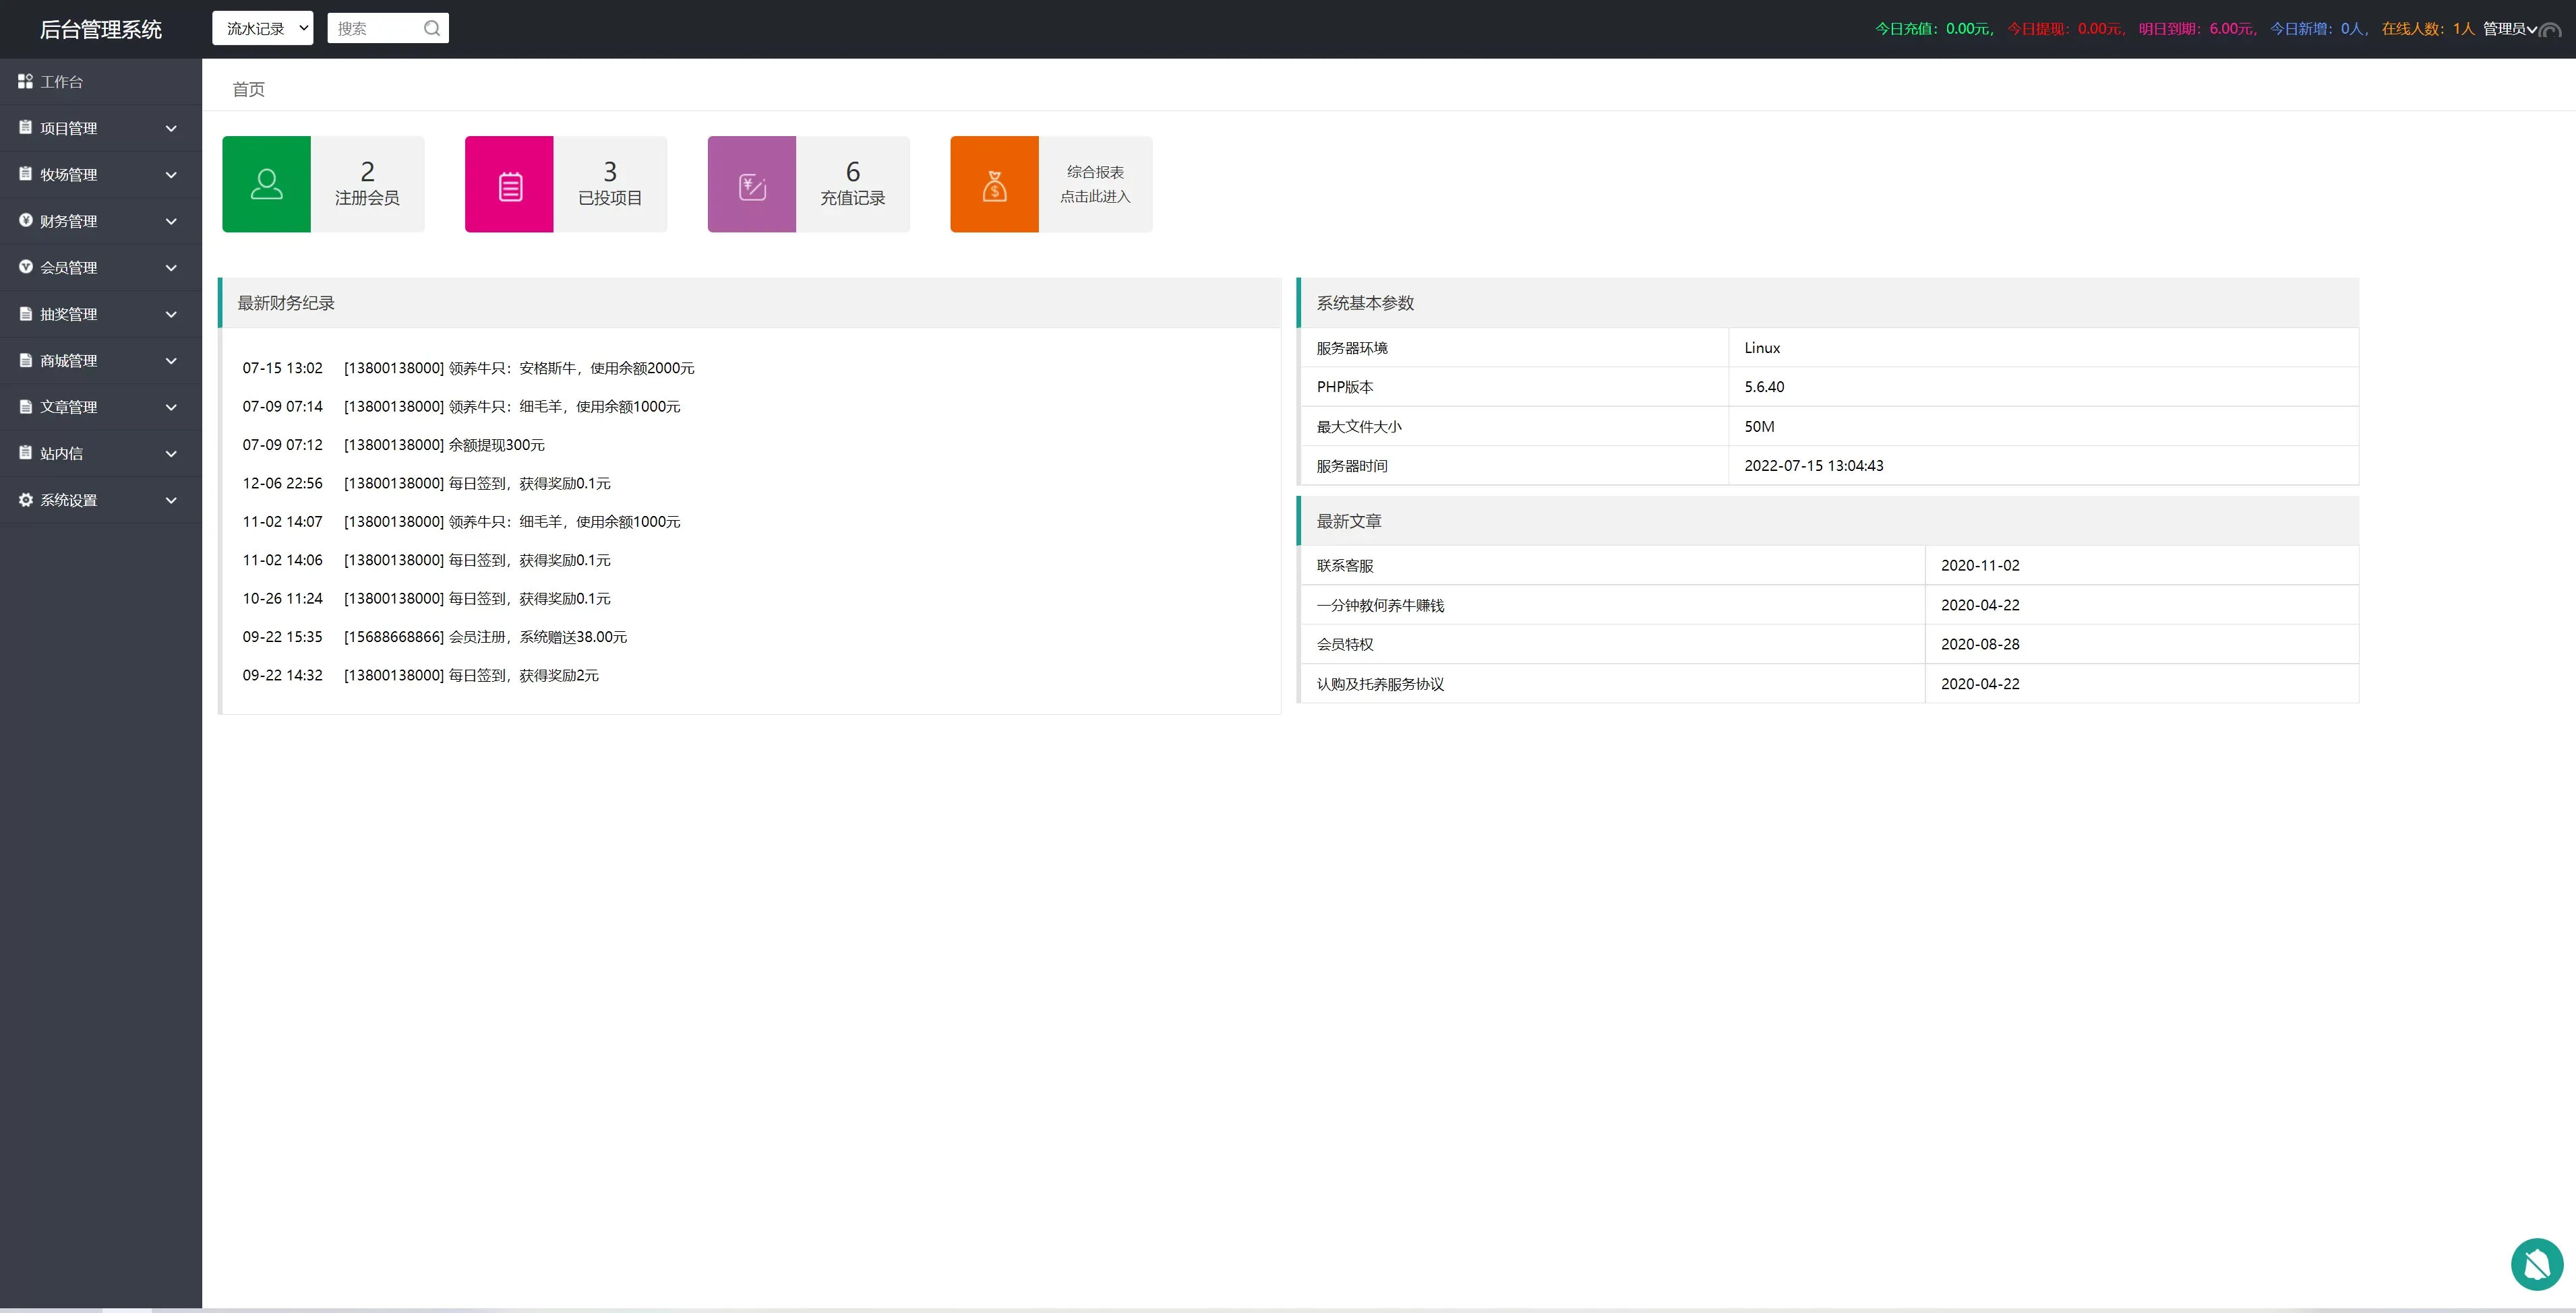2576x1313 pixels.
Task: Open the 流水记录 dropdown selector
Action: click(262, 29)
